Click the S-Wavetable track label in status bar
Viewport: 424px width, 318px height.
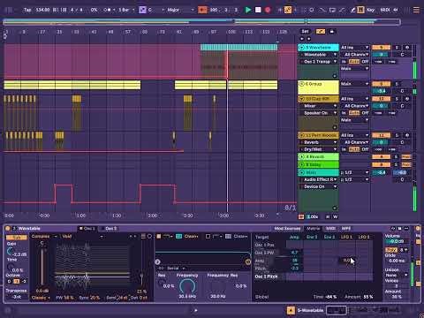310,310
